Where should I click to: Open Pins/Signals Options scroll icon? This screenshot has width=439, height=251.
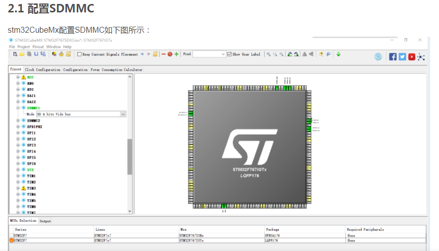click(x=156, y=54)
